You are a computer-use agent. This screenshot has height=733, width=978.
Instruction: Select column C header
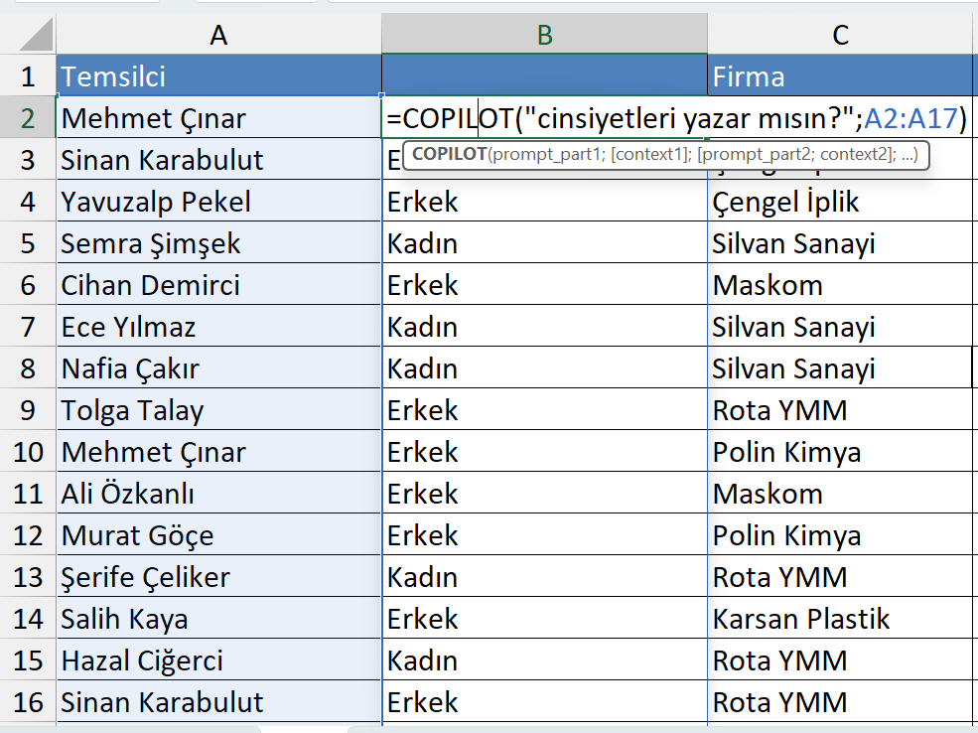[x=840, y=35]
